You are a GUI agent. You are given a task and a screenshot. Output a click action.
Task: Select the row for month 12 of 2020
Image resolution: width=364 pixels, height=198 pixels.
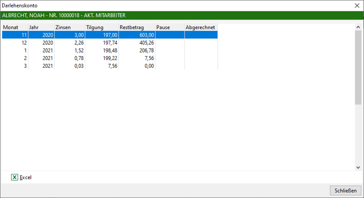(x=110, y=43)
